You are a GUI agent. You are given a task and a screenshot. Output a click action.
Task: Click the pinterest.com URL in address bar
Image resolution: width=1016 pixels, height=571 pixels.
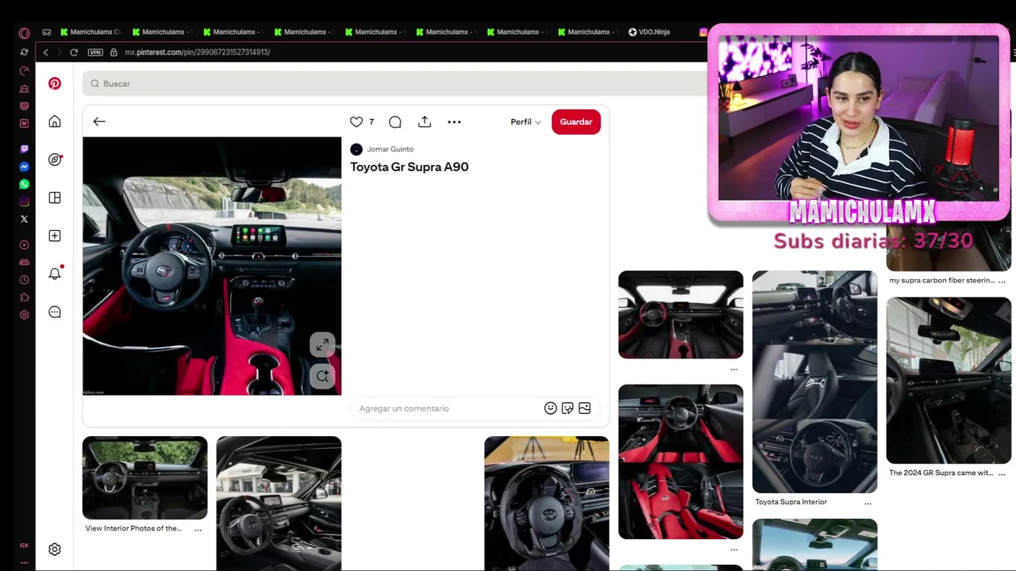(198, 52)
